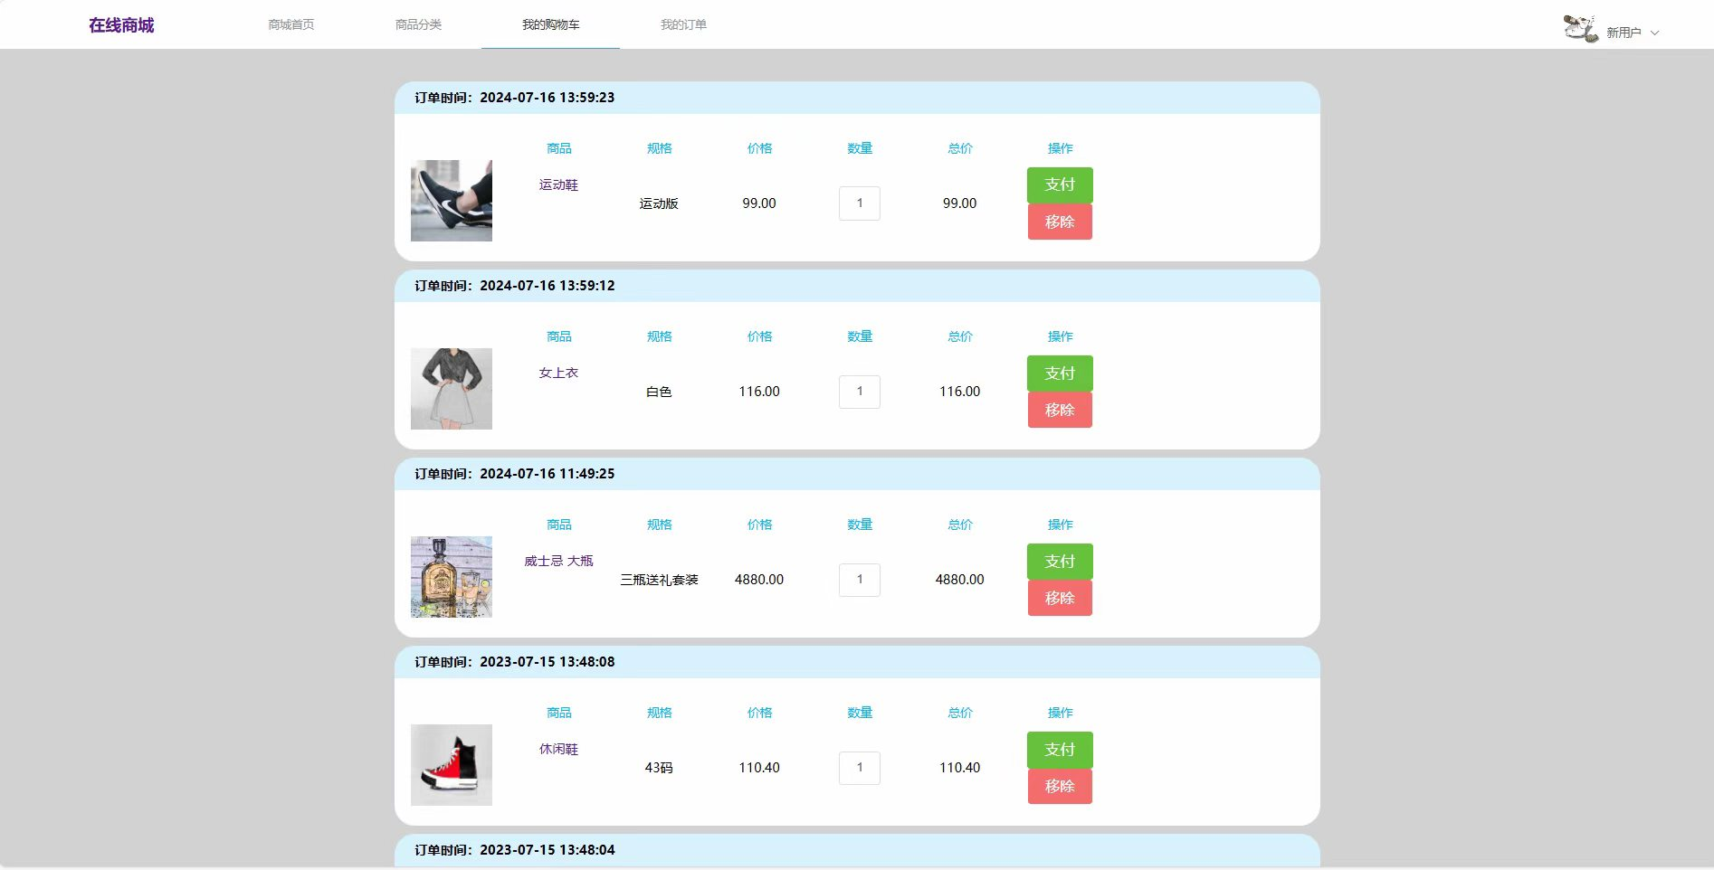The height and width of the screenshot is (870, 1714).
Task: Click the 116.00 price in the 价格 column
Action: coord(759,392)
